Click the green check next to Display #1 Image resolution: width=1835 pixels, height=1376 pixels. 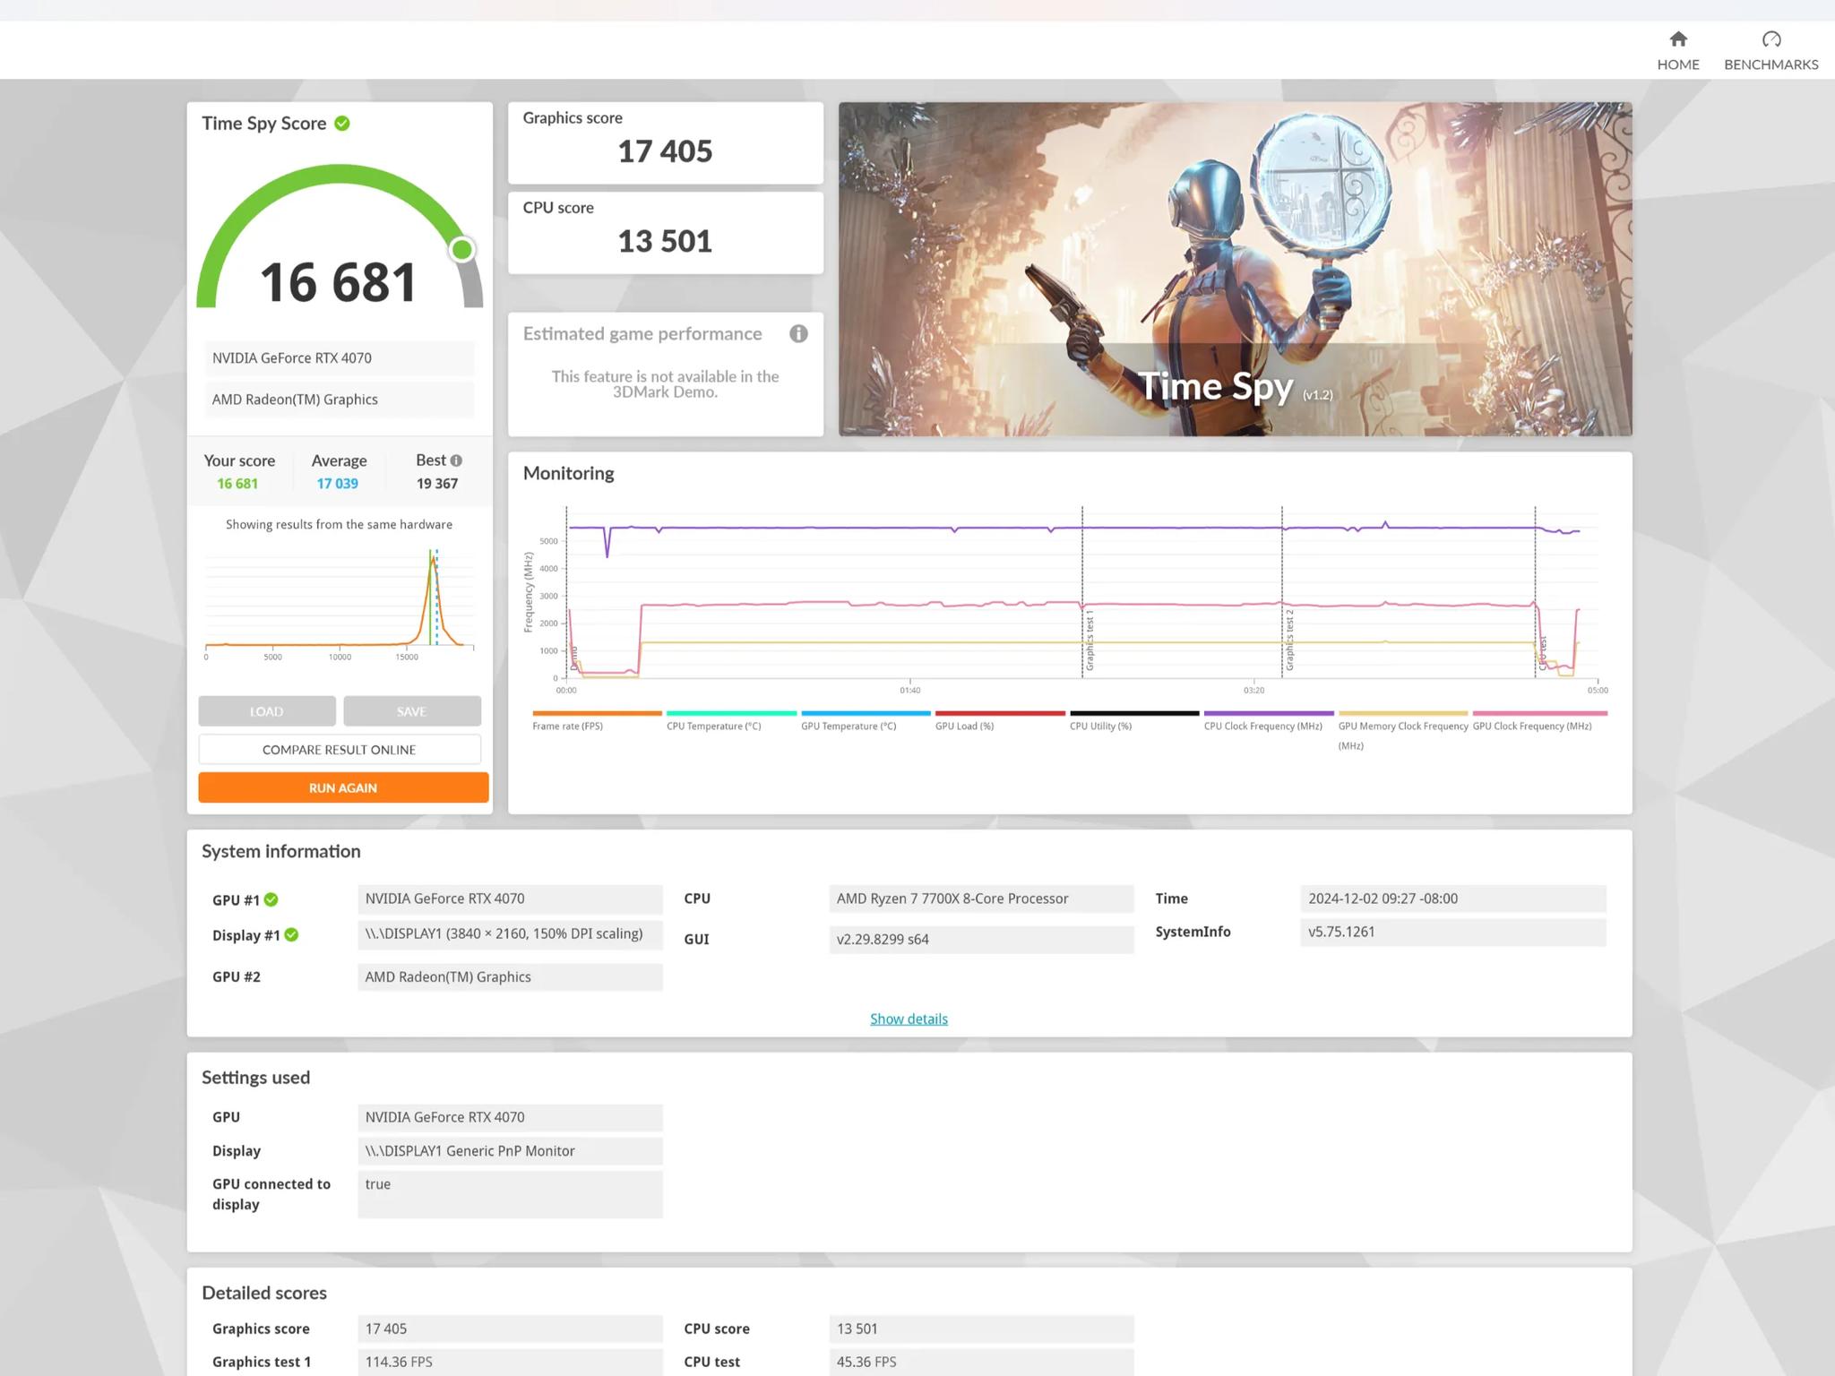pyautogui.click(x=291, y=935)
